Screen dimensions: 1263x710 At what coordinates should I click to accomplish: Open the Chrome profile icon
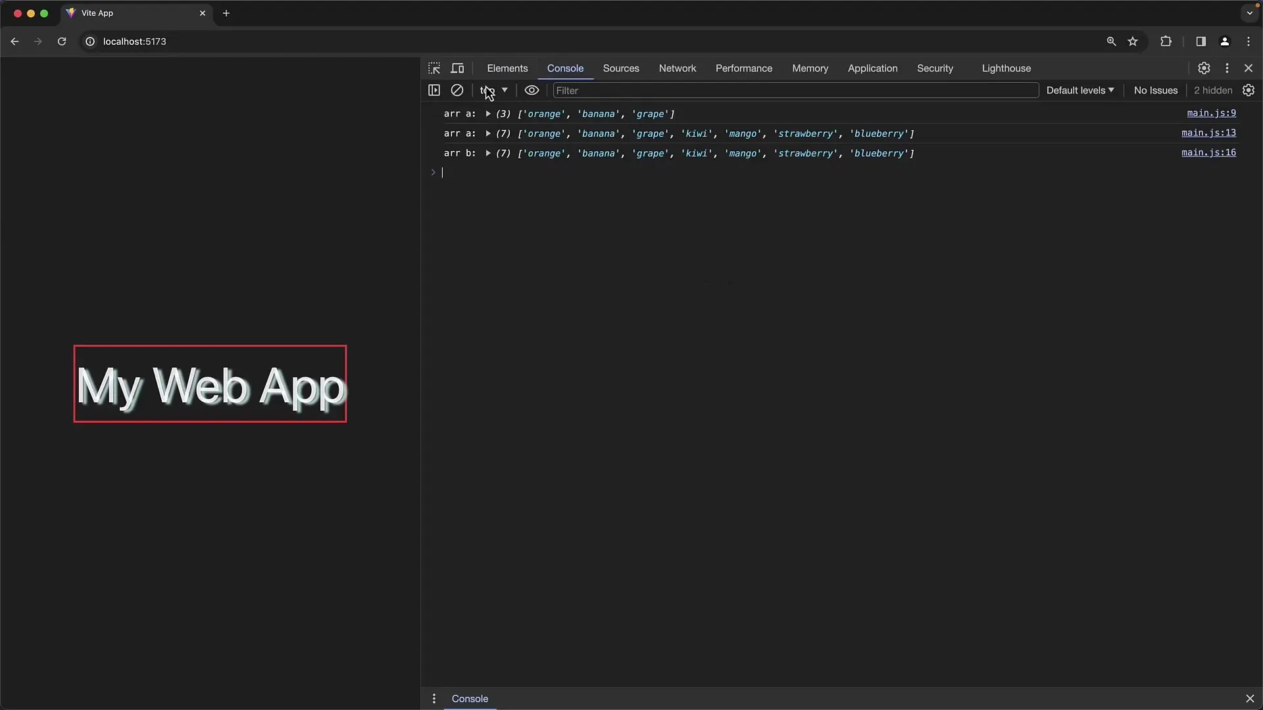(1224, 41)
